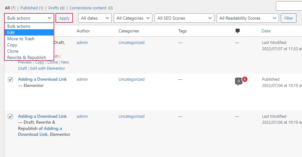Sort the table by Date column

coord(266,31)
